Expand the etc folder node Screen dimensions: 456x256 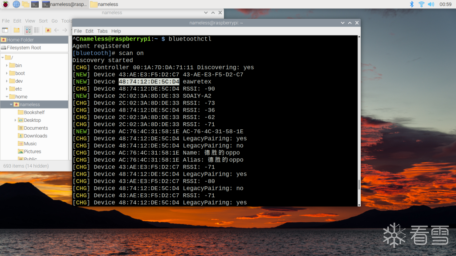pos(7,89)
